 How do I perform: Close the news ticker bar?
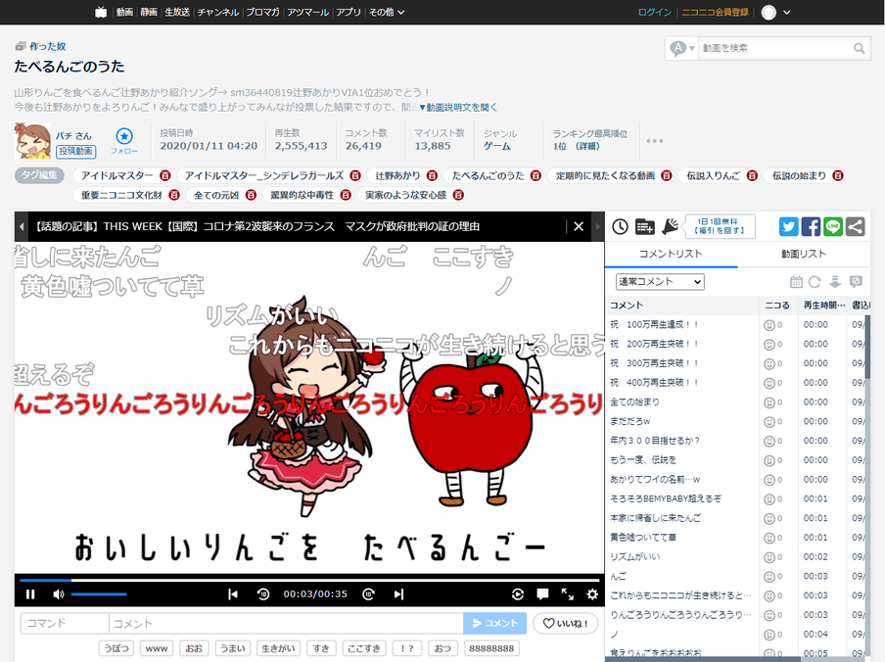[x=579, y=226]
